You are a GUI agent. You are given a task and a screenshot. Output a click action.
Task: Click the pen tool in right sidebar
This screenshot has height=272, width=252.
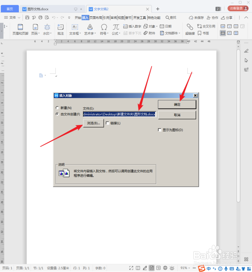(x=246, y=51)
